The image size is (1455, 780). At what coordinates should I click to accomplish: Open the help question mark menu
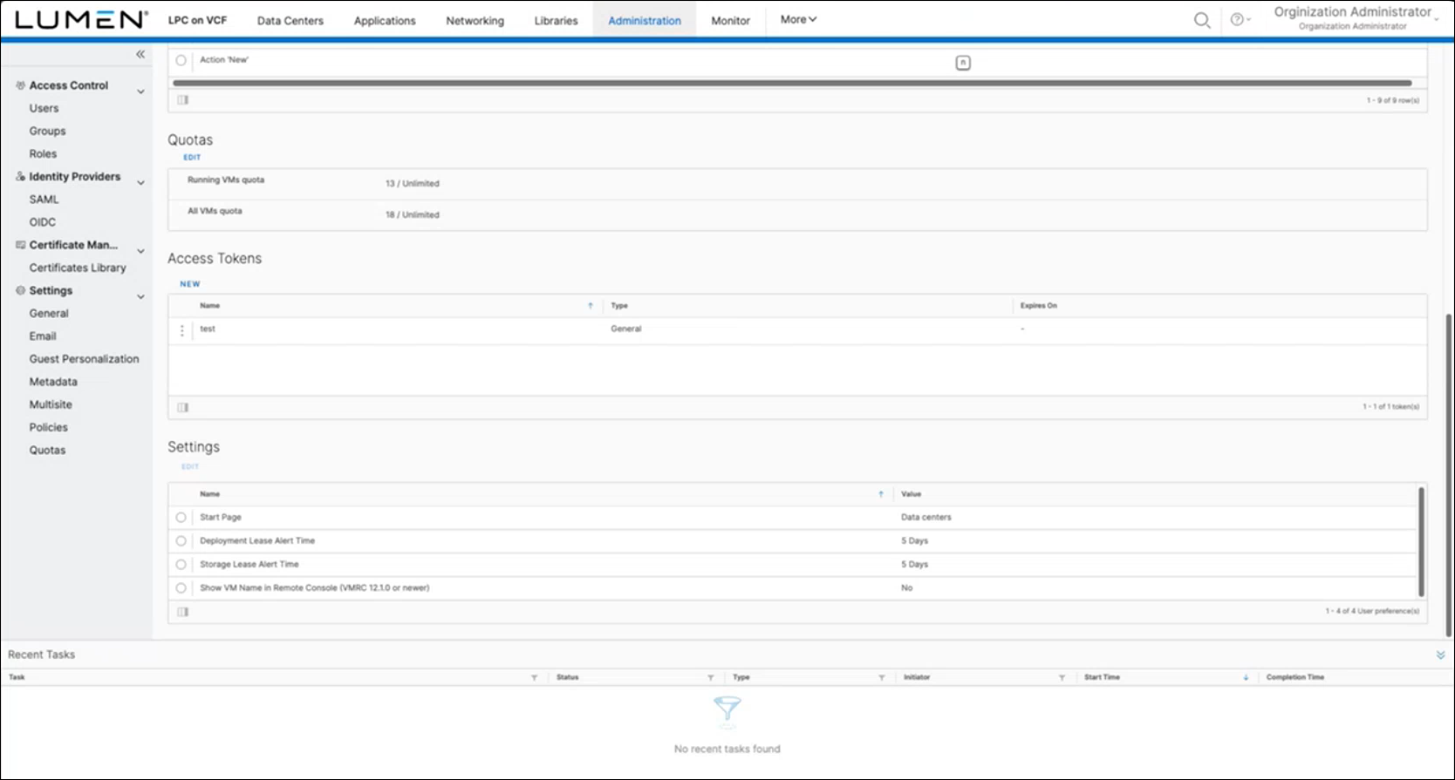(1240, 19)
